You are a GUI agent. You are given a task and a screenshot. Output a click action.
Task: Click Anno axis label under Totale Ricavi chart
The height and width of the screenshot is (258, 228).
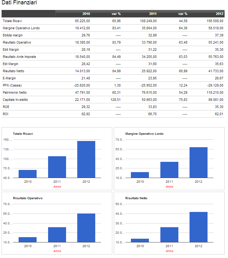[x=57, y=187]
